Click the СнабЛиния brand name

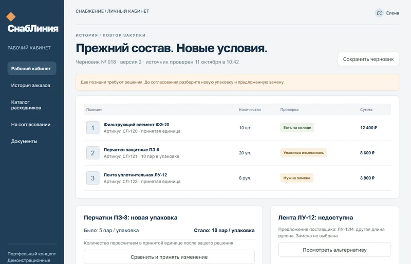click(33, 29)
